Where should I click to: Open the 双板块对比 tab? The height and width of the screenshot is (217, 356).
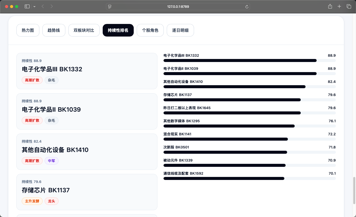[84, 30]
